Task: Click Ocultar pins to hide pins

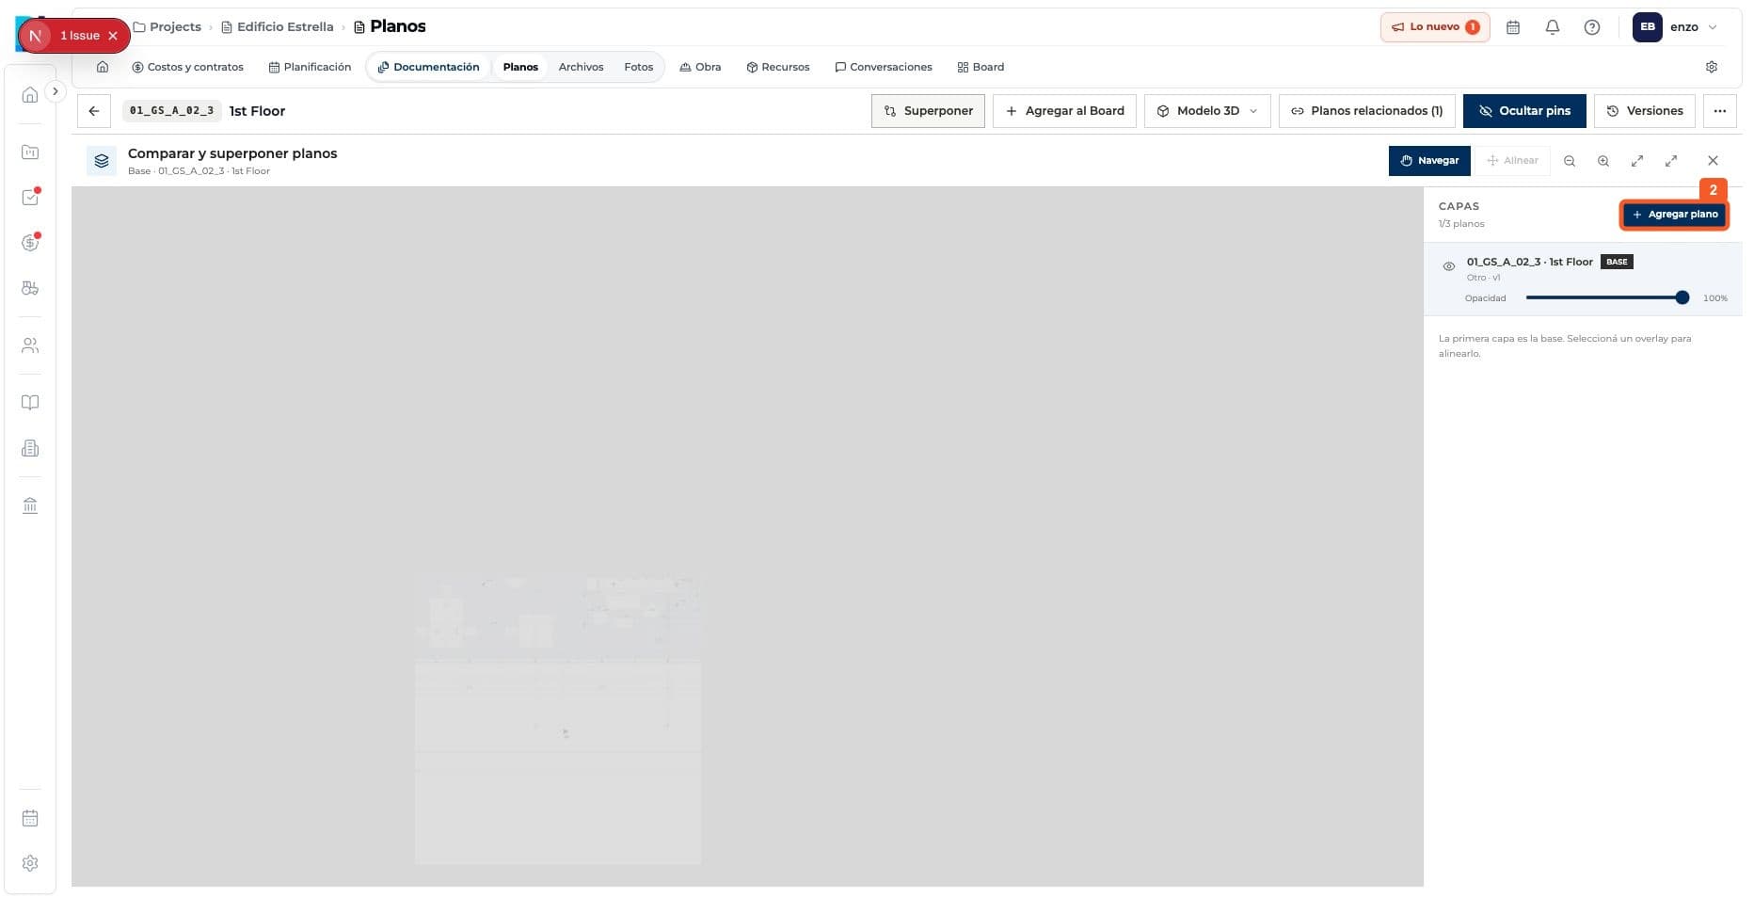Action: point(1524,111)
